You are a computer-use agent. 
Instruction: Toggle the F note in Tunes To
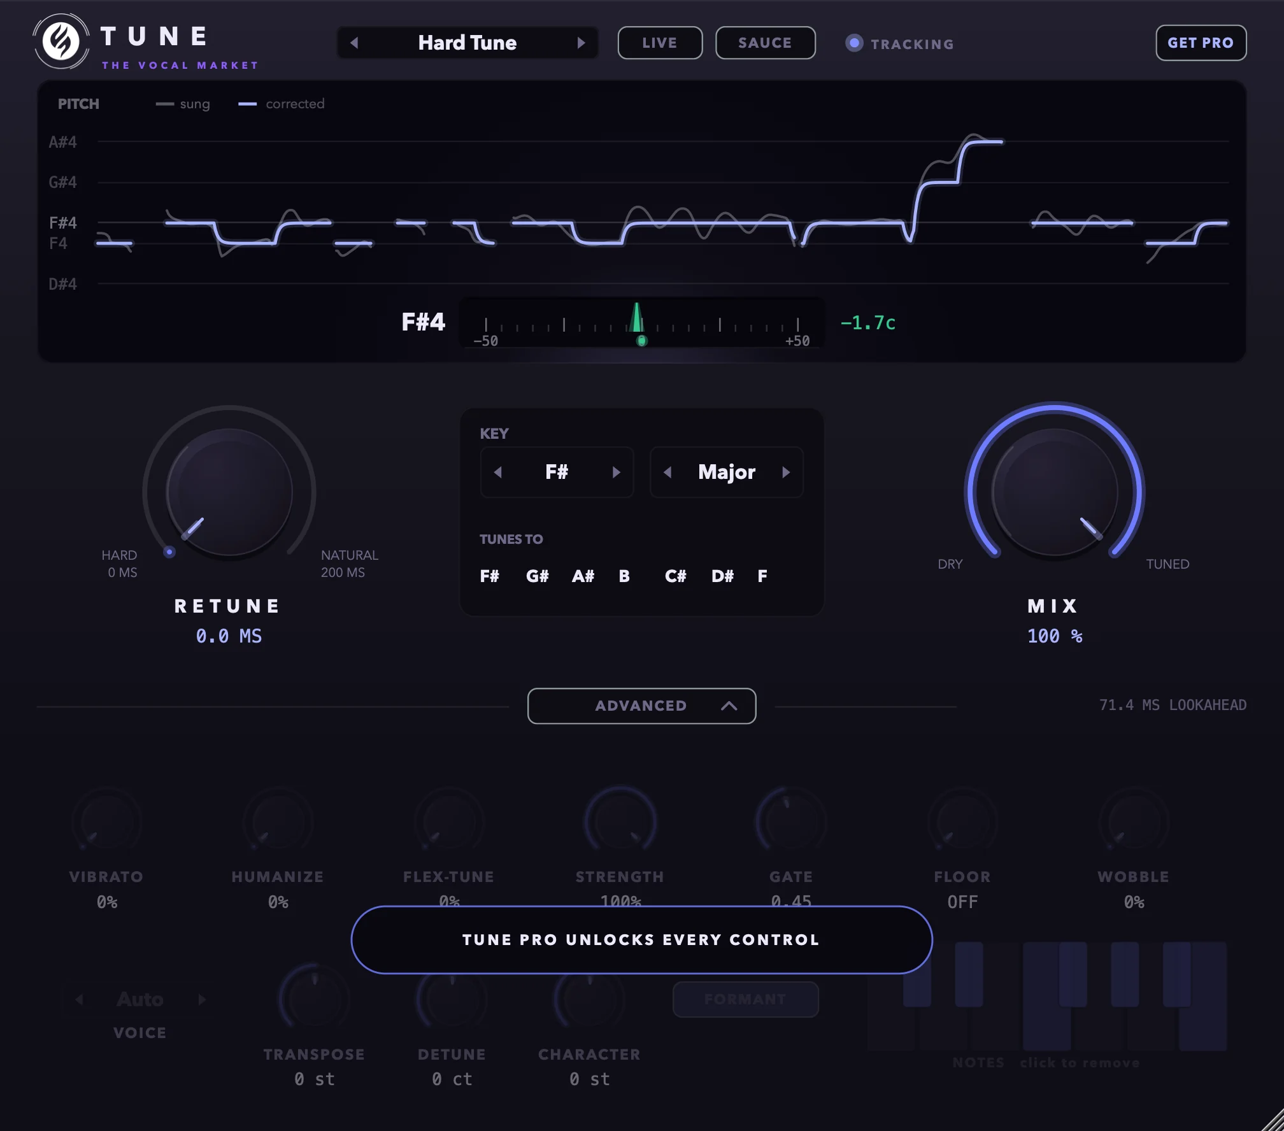tap(762, 576)
